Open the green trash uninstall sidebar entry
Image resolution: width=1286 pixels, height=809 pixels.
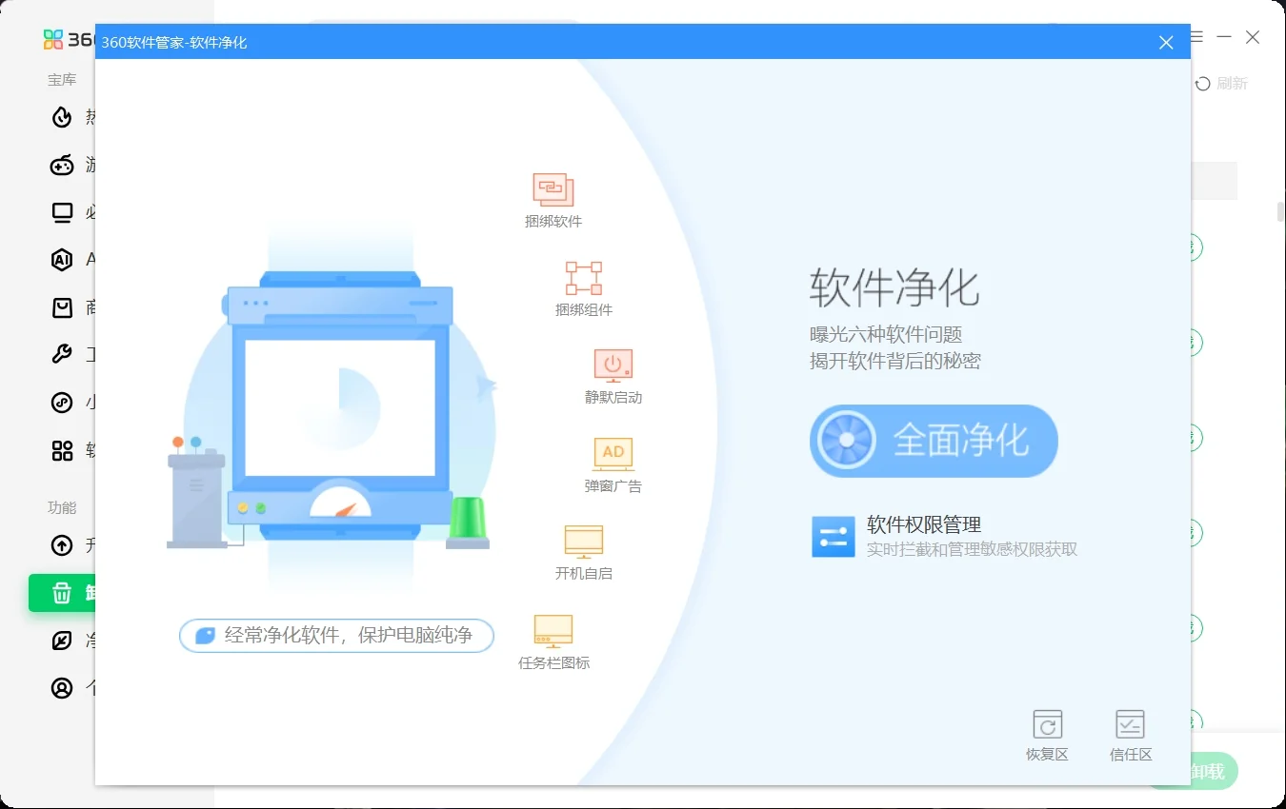(63, 592)
